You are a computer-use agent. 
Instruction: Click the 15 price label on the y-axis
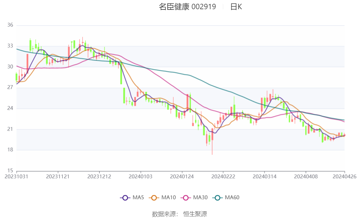[10, 171]
